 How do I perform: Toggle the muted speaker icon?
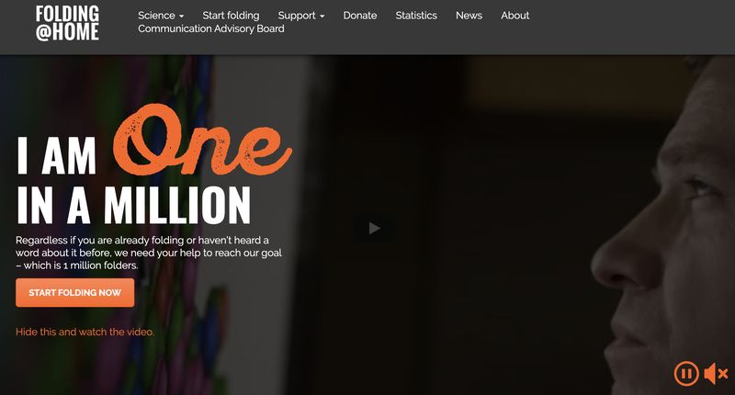[716, 374]
